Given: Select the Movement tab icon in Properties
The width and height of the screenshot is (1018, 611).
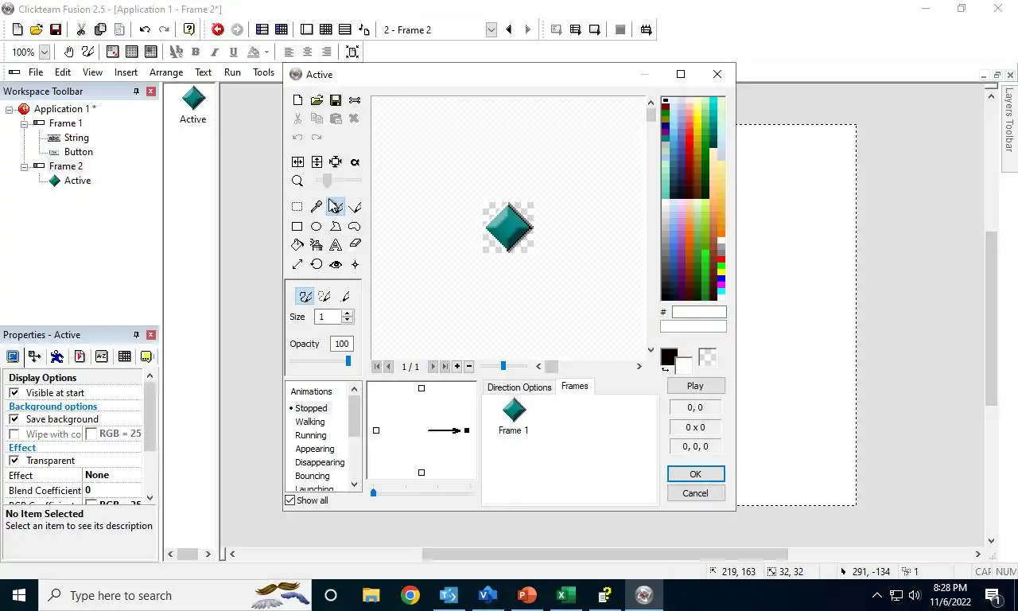Looking at the screenshot, I should (57, 356).
